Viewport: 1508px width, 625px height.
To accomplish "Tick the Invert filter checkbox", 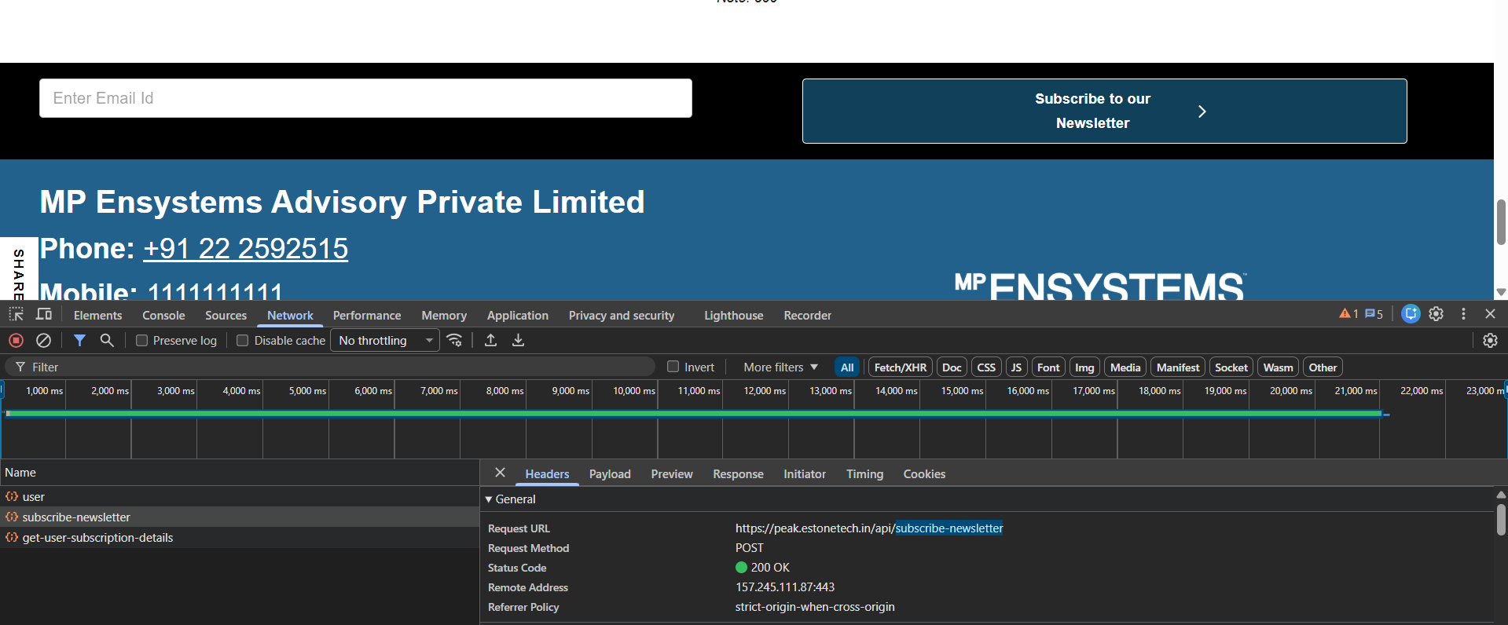I will (673, 367).
